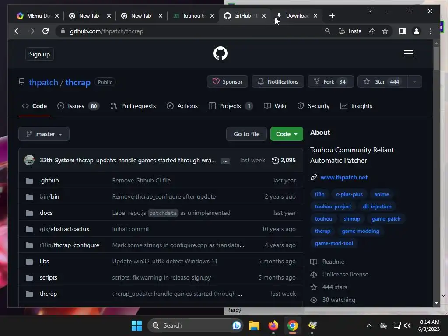Open Chrome tab search chevron
Image resolution: width=448 pixels, height=336 pixels.
coord(369,11)
